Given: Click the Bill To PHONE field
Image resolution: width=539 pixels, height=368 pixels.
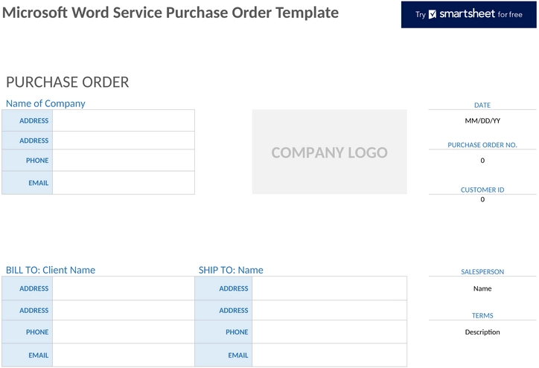Looking at the screenshot, I should 124,332.
